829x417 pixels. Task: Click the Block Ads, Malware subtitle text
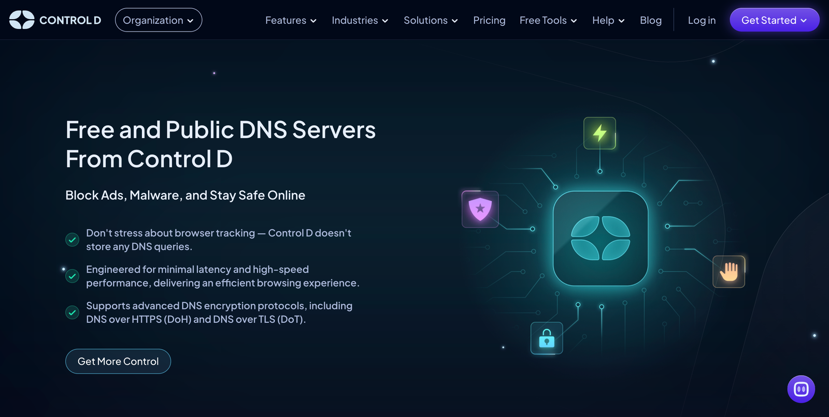[185, 195]
